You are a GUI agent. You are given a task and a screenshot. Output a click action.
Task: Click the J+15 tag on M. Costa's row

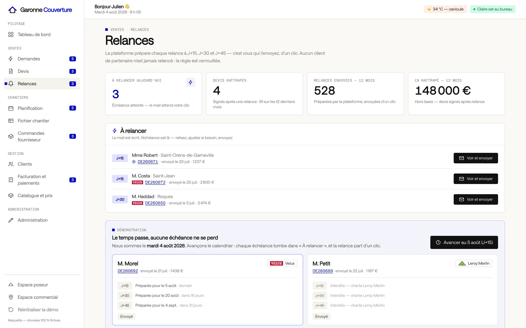(x=120, y=179)
